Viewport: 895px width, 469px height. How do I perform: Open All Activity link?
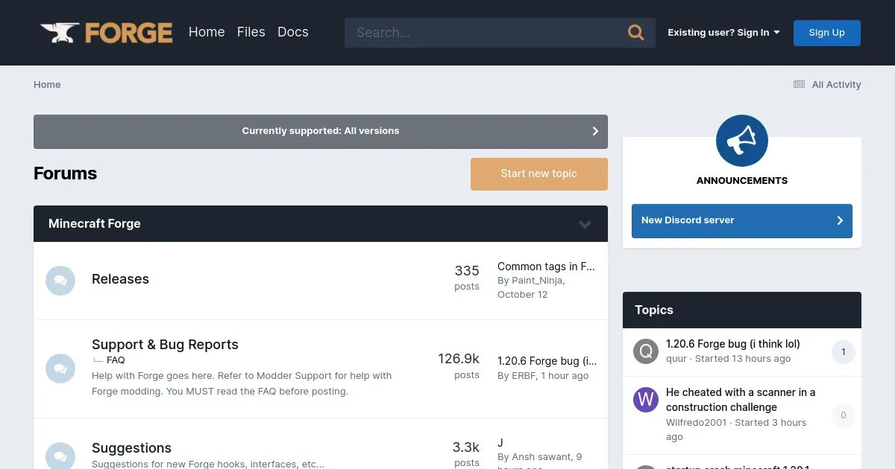click(826, 85)
